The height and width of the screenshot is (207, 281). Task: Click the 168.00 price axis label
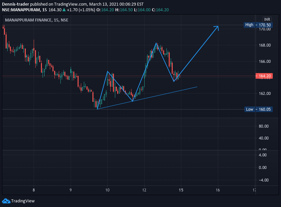pyautogui.click(x=265, y=45)
